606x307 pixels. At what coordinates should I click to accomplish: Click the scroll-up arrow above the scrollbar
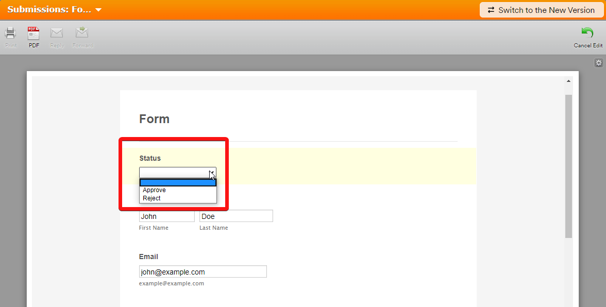pos(568,81)
